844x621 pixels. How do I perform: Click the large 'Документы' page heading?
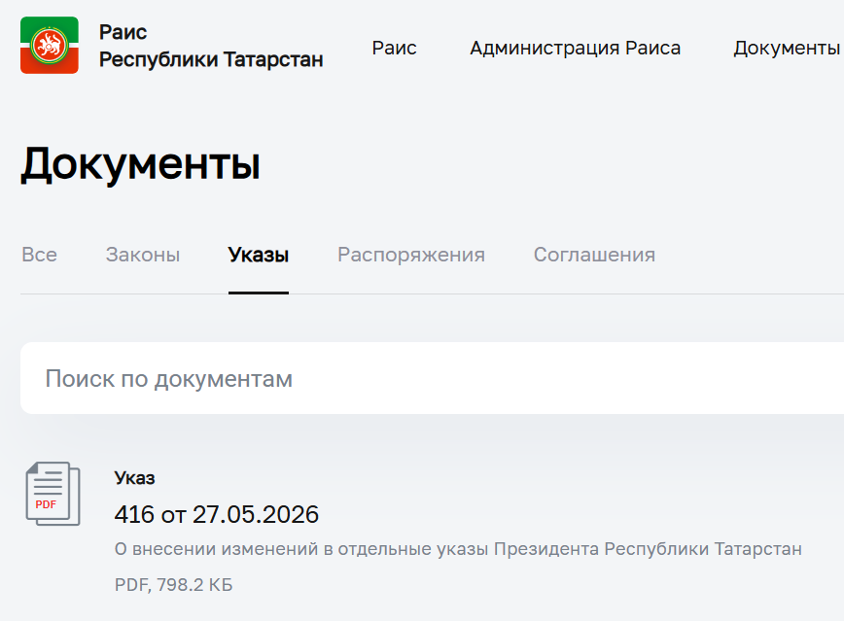click(140, 163)
